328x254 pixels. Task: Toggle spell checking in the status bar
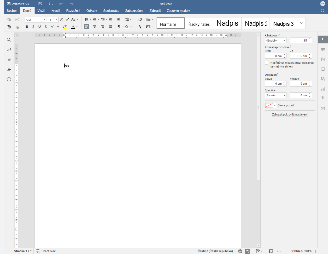248,251
